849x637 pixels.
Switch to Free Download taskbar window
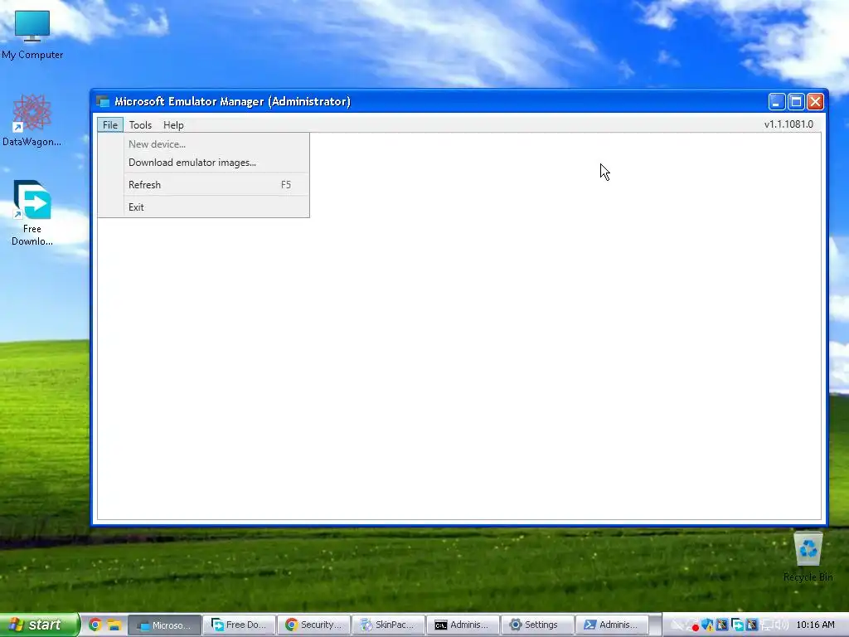(x=240, y=625)
